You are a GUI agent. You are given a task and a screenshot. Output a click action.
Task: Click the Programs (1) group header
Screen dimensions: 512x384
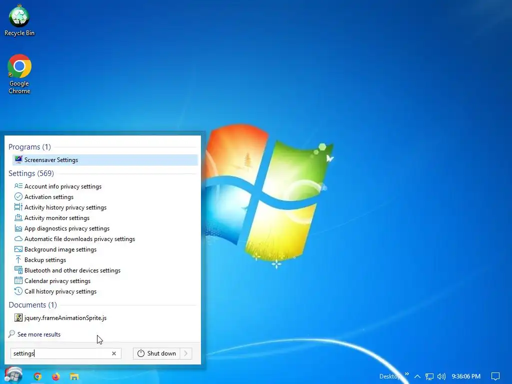click(x=29, y=147)
